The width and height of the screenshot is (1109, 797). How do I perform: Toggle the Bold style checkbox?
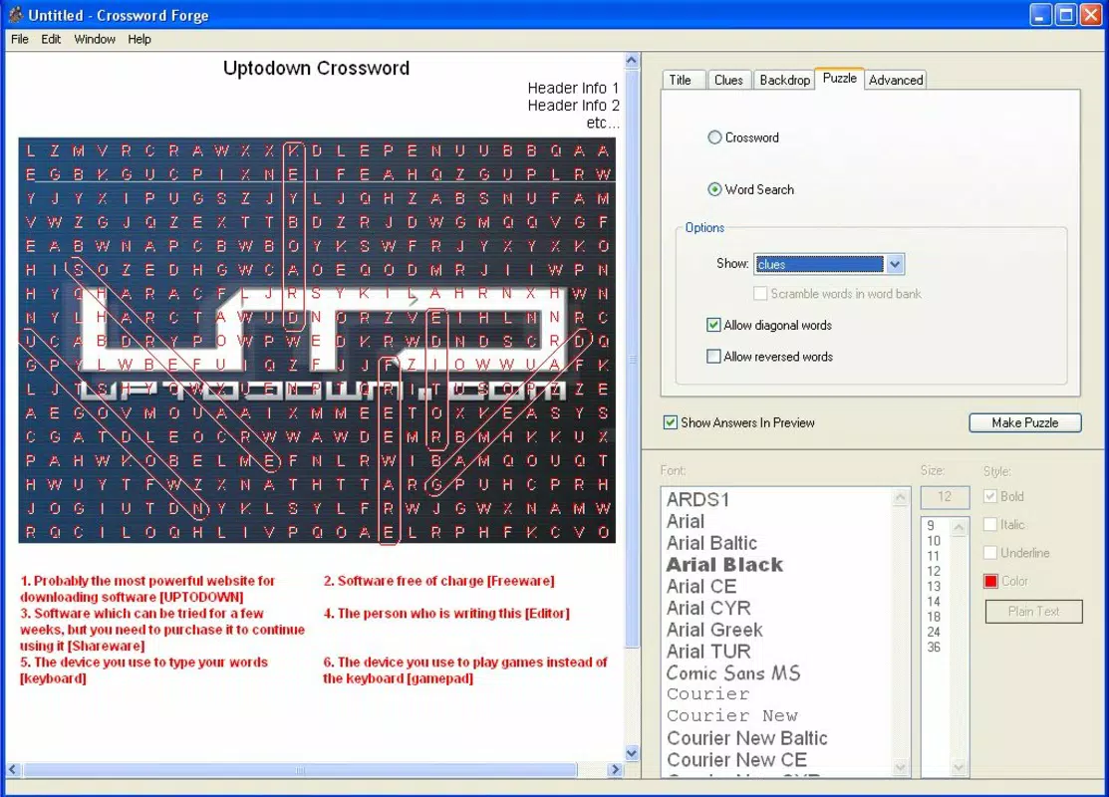(1004, 496)
